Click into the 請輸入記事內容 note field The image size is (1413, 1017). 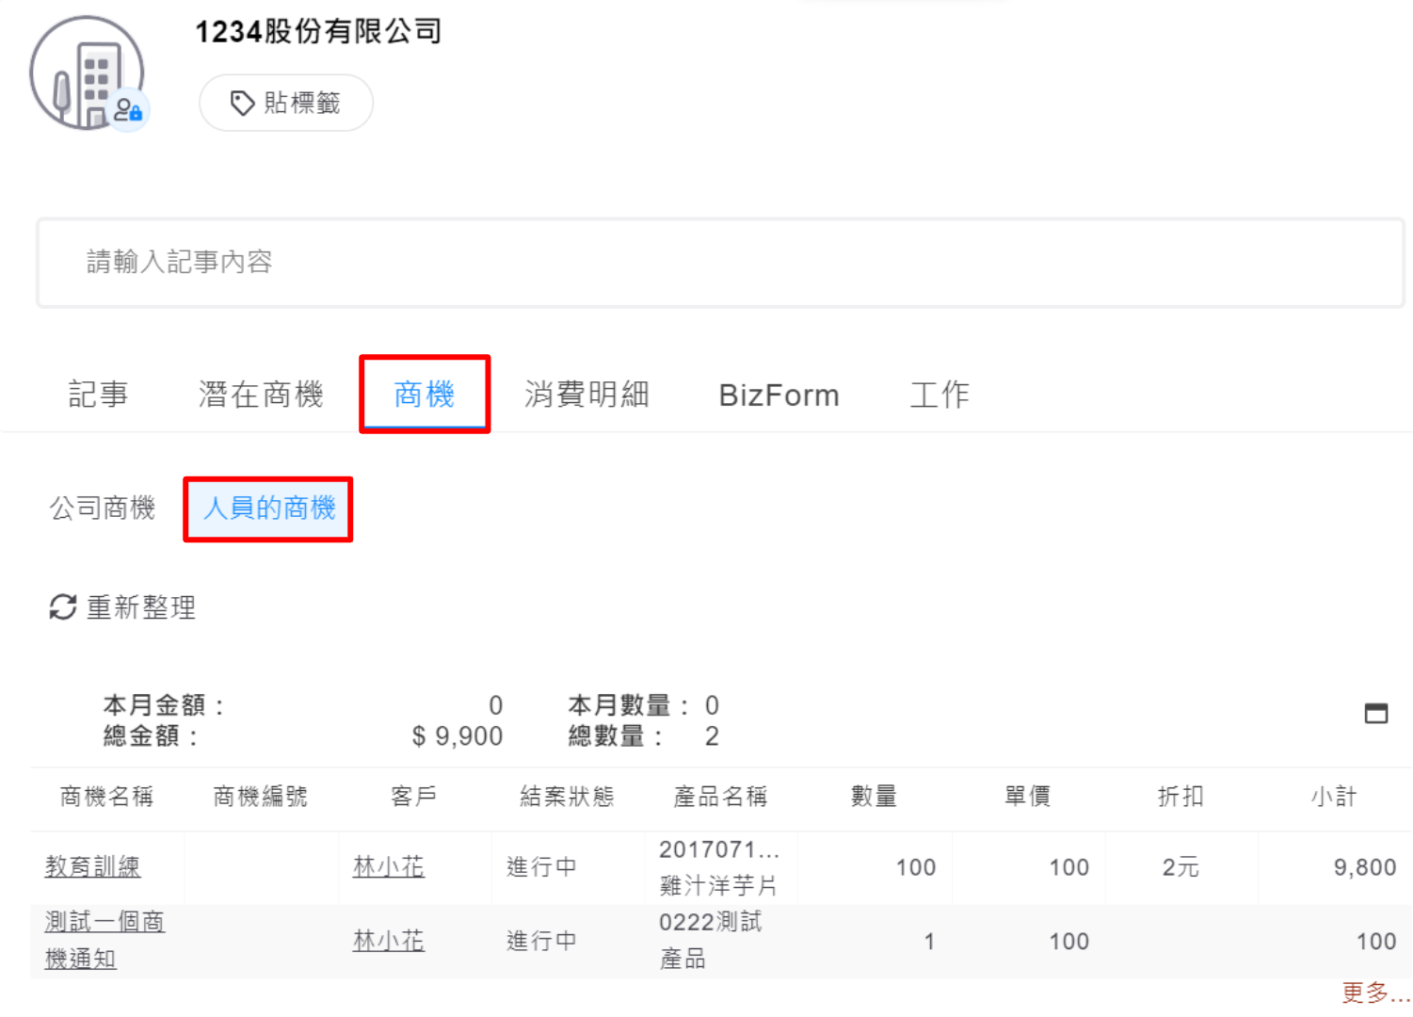(x=720, y=263)
